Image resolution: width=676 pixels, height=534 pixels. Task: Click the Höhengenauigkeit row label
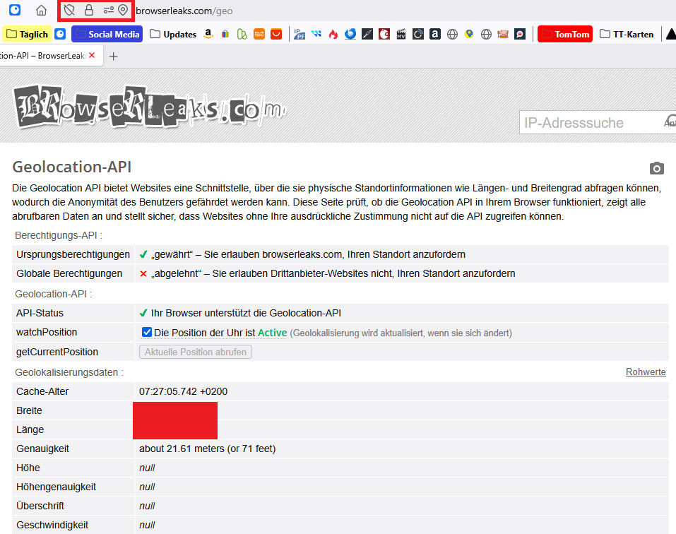point(56,487)
